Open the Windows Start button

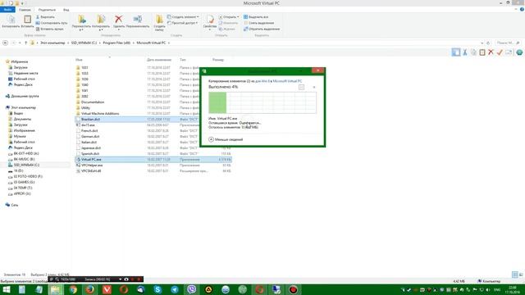point(6,289)
